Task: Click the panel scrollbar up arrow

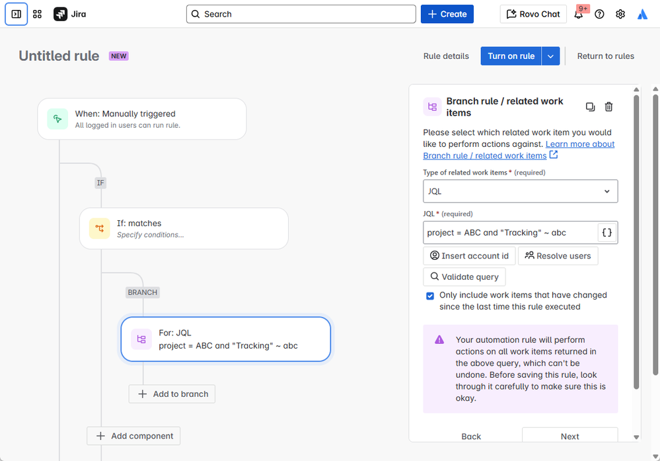Action: tap(636, 89)
